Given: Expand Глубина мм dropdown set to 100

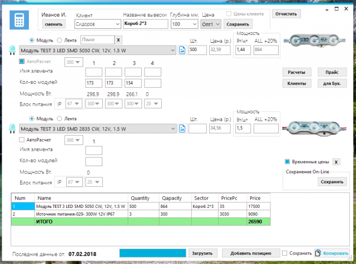Looking at the screenshot, I should 184,24.
